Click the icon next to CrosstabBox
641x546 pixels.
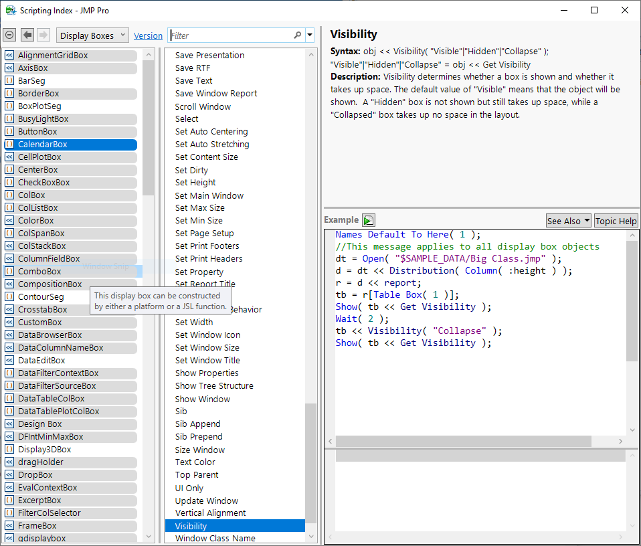coord(9,310)
